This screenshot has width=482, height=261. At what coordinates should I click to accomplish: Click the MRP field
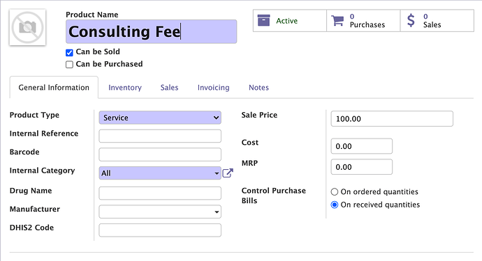(362, 167)
